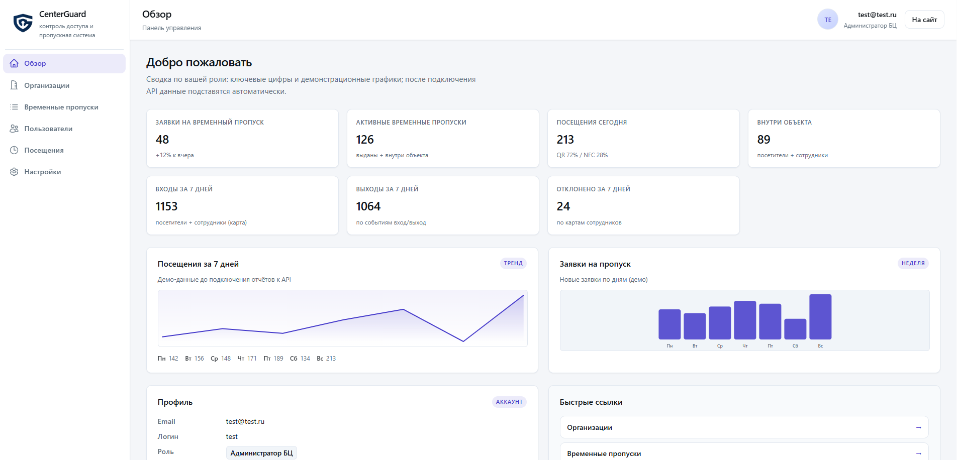Open Временные пропуски in the sidebar

pyautogui.click(x=64, y=107)
